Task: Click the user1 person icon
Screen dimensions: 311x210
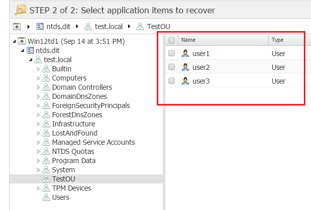Action: tap(185, 54)
